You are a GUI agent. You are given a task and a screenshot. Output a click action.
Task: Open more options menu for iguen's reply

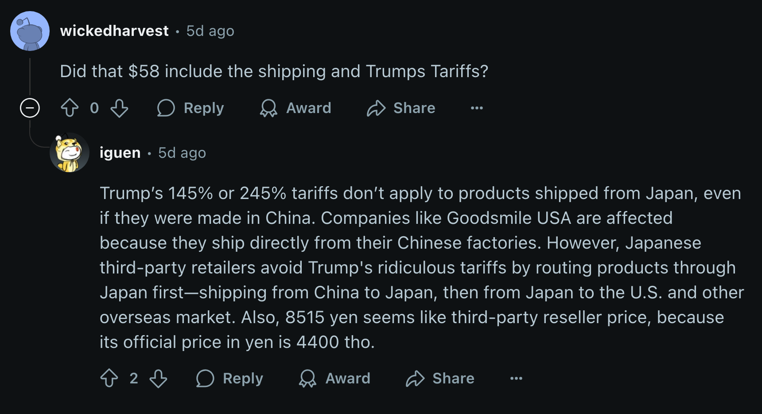tap(516, 378)
